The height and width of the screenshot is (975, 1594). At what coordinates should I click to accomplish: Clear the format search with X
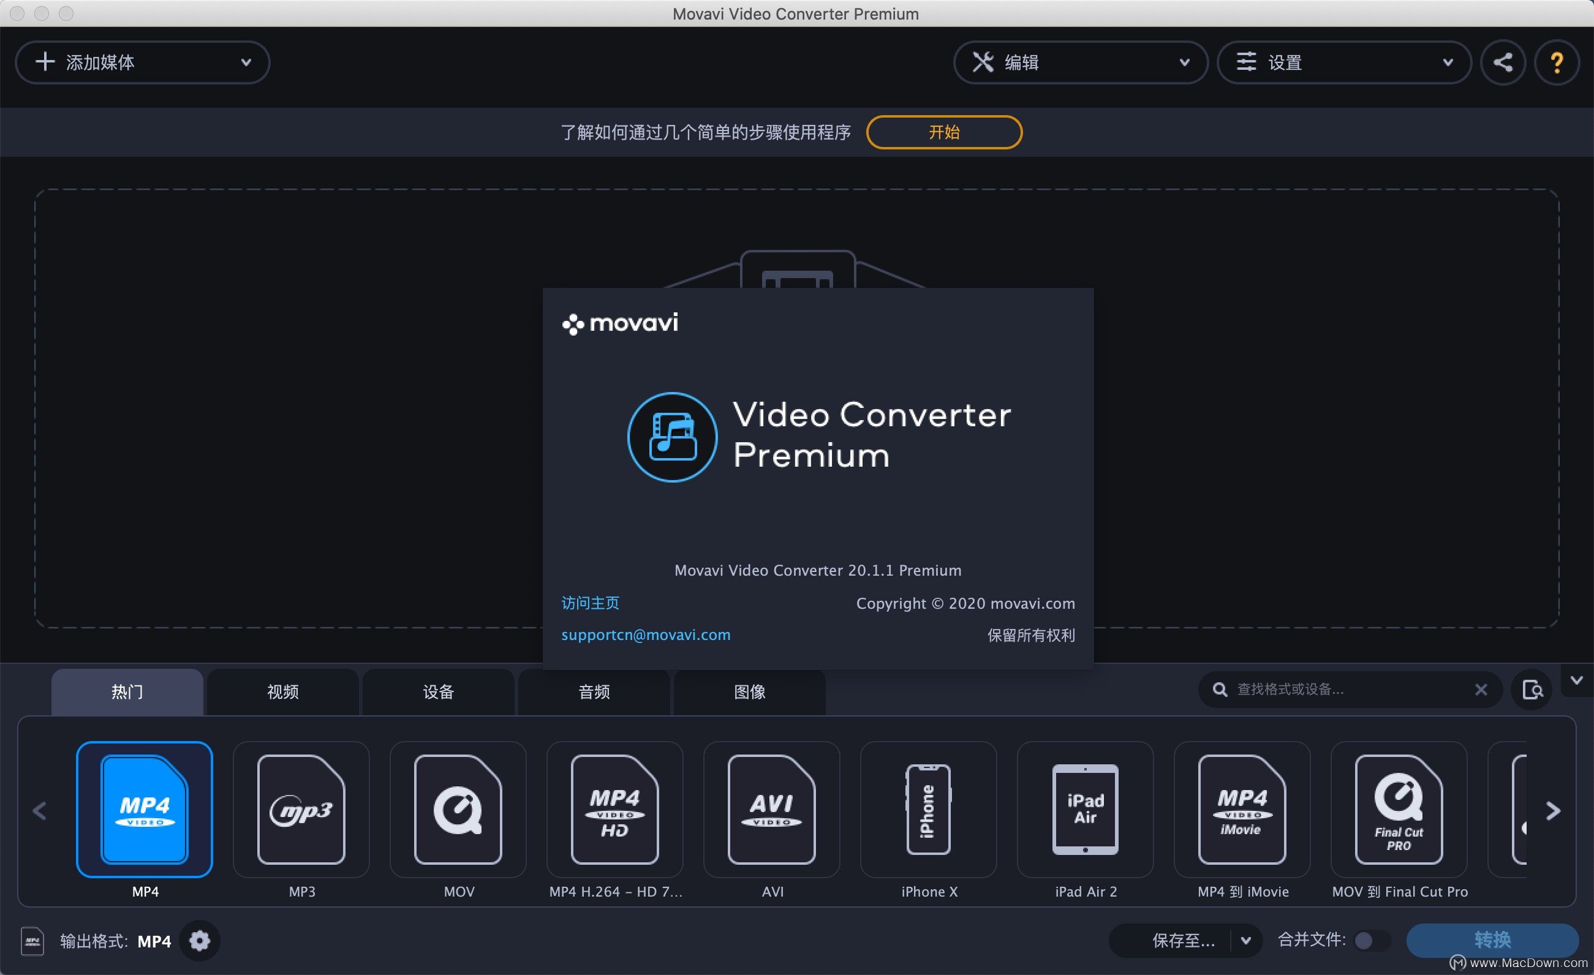(x=1481, y=689)
